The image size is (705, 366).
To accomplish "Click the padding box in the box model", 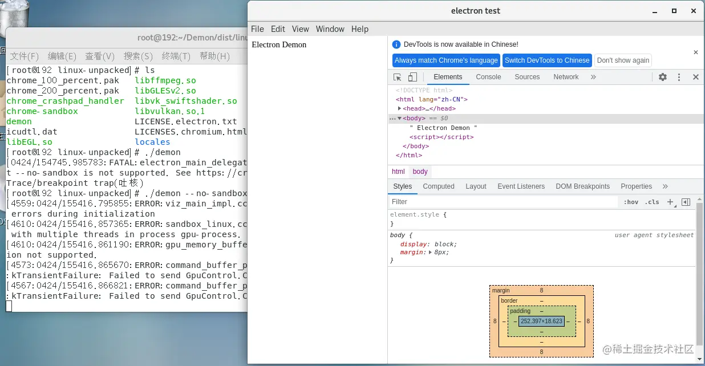I will pyautogui.click(x=541, y=321).
